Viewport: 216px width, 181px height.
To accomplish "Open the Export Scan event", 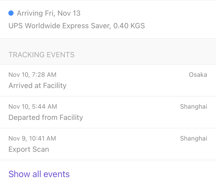I will 29,149.
